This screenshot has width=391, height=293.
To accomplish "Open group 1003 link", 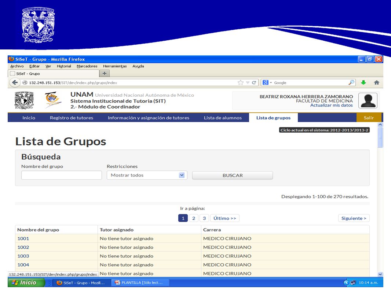I will point(23,256).
